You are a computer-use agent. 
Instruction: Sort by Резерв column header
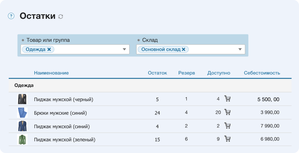(x=187, y=73)
